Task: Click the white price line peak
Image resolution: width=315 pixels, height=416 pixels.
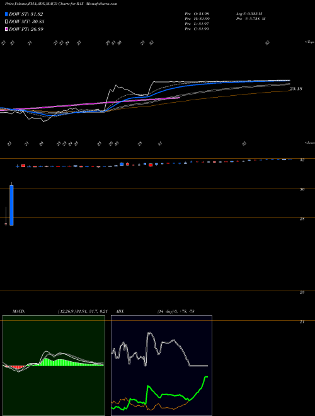Action: (x=116, y=86)
